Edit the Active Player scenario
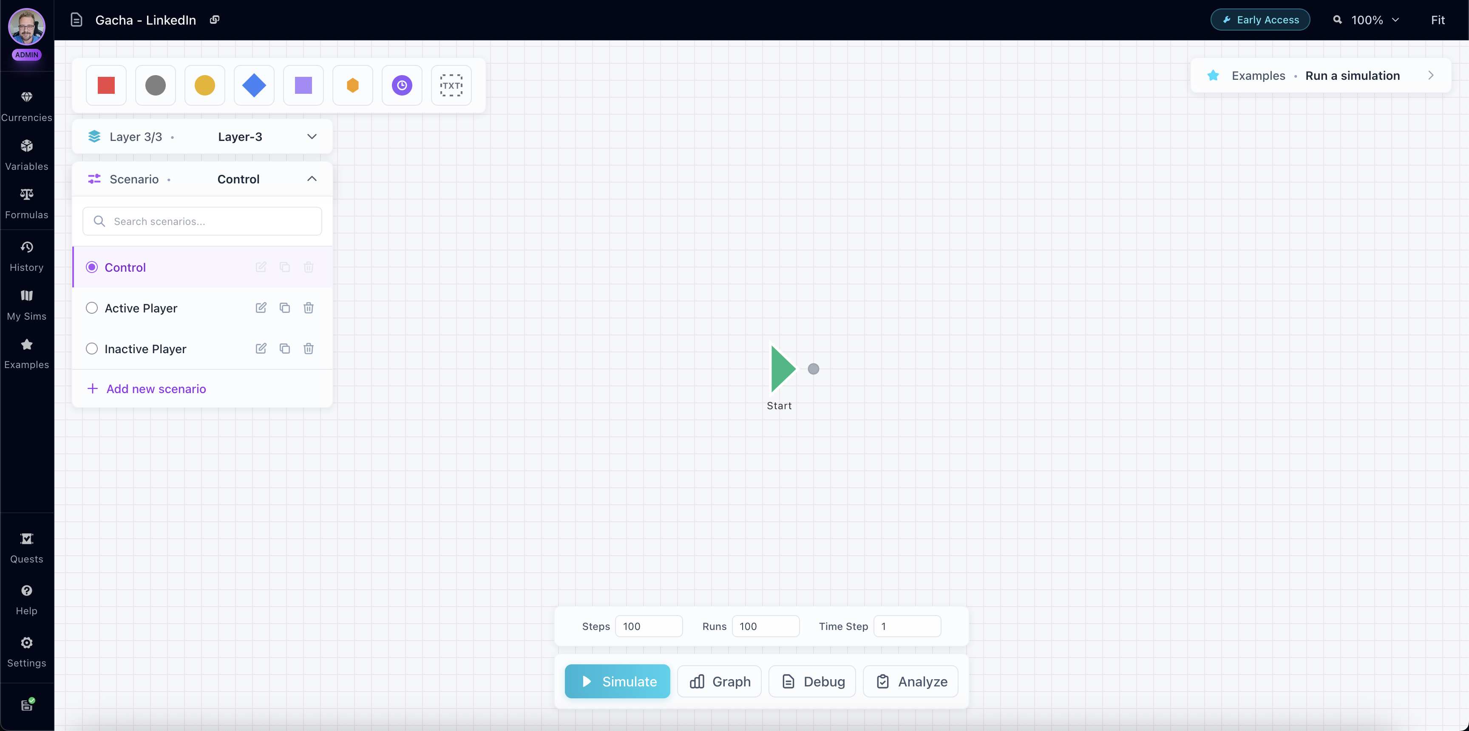This screenshot has height=731, width=1469. point(261,308)
